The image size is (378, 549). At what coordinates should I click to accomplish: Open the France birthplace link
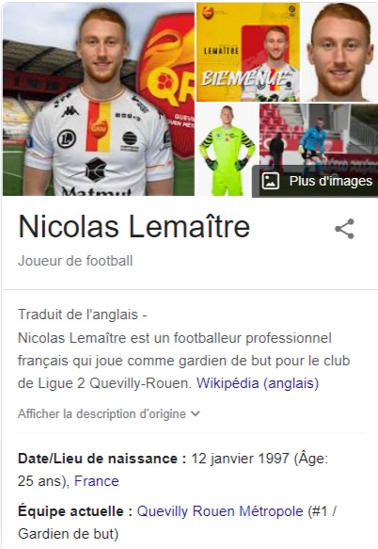(x=97, y=481)
